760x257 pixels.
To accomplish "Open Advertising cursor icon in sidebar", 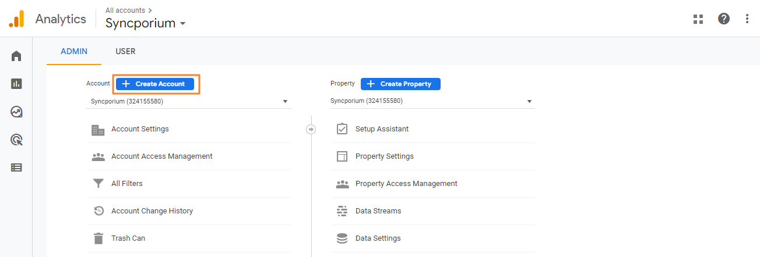I will [16, 140].
